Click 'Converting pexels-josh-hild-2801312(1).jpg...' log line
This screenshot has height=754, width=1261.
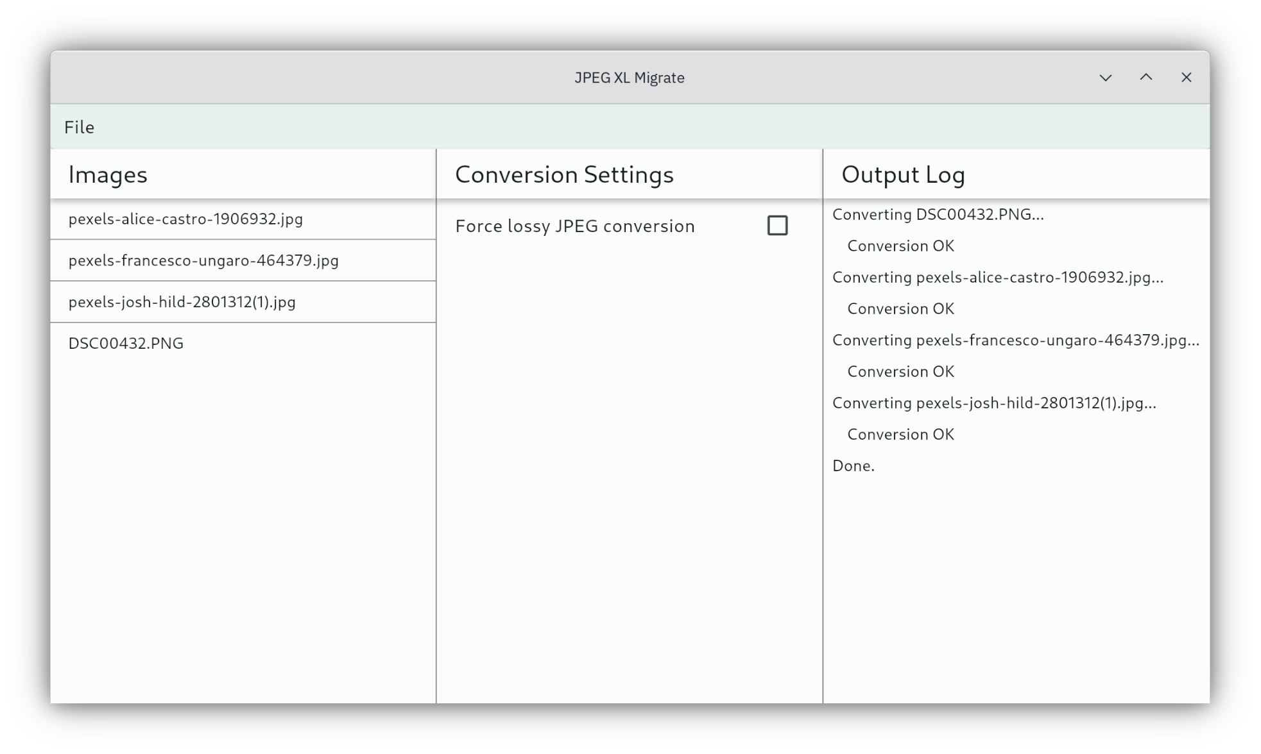994,403
